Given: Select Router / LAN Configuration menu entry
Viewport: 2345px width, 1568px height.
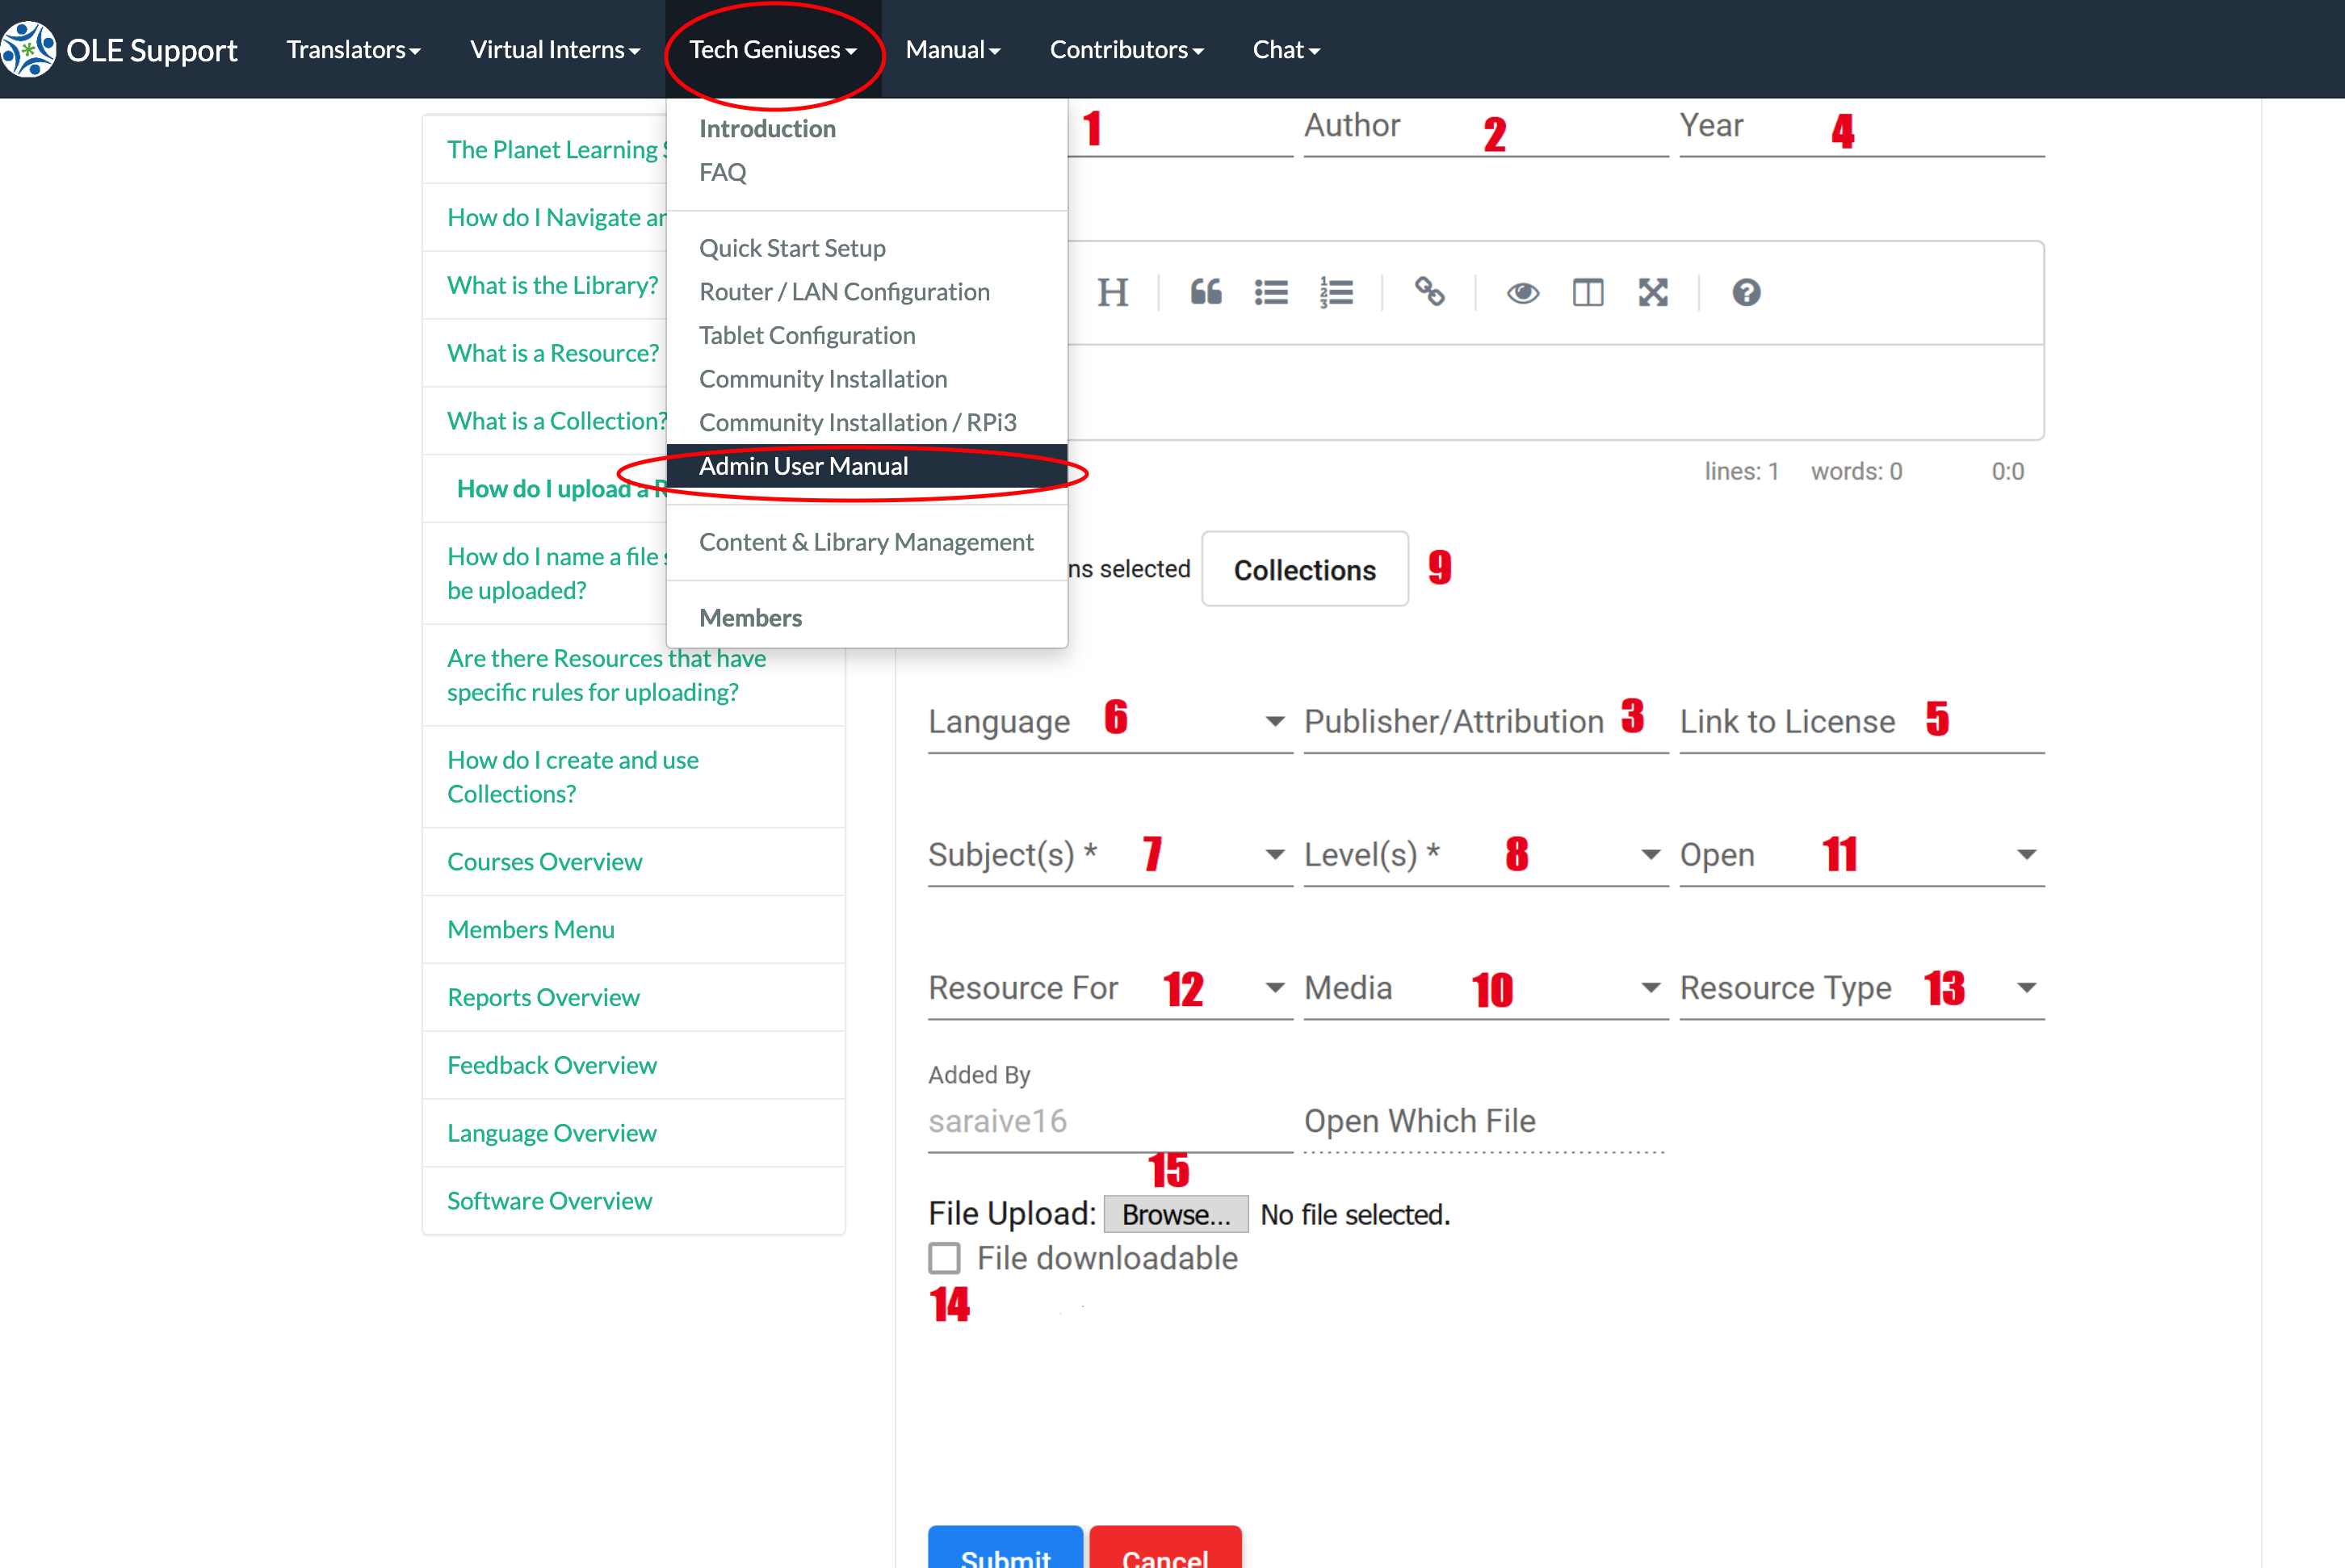Looking at the screenshot, I should pos(867,292).
